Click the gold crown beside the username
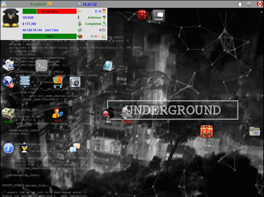Screen dimensions: 264x197 click(x=50, y=4)
